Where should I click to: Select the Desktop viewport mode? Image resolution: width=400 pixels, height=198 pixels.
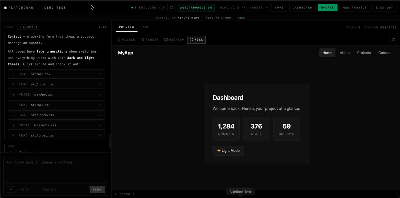[x=174, y=40]
